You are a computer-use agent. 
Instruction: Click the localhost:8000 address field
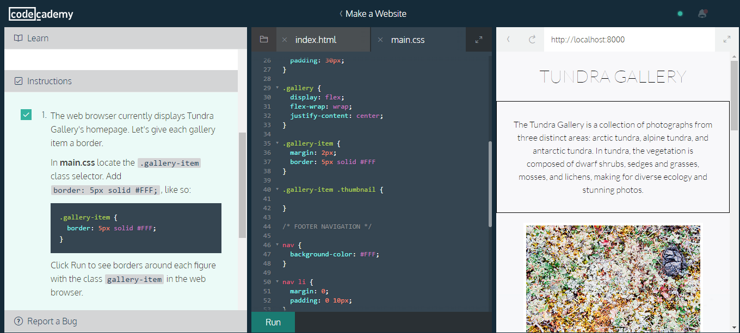(629, 40)
